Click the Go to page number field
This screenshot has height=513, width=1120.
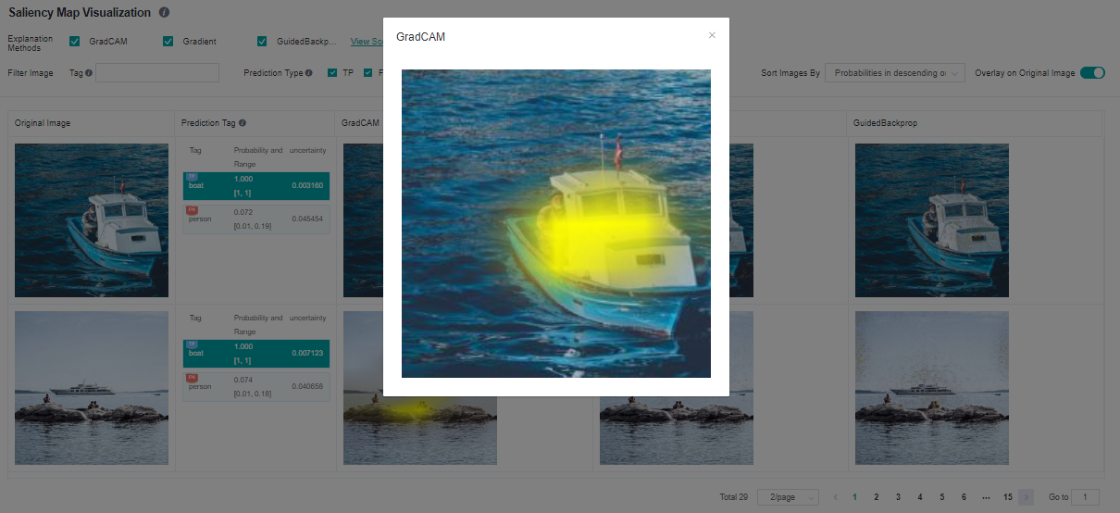tap(1085, 497)
